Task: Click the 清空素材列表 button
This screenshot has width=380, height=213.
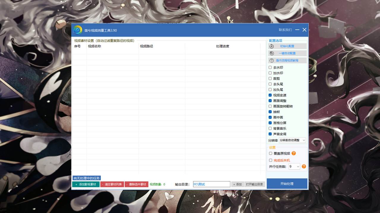Action: point(112,184)
